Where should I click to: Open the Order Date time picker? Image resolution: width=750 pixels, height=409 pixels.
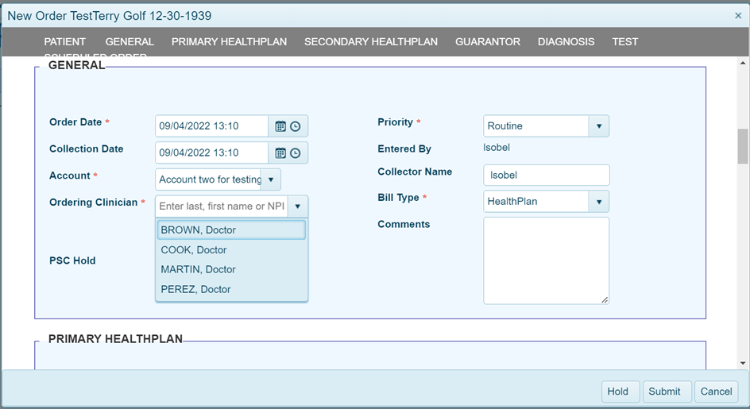click(296, 126)
